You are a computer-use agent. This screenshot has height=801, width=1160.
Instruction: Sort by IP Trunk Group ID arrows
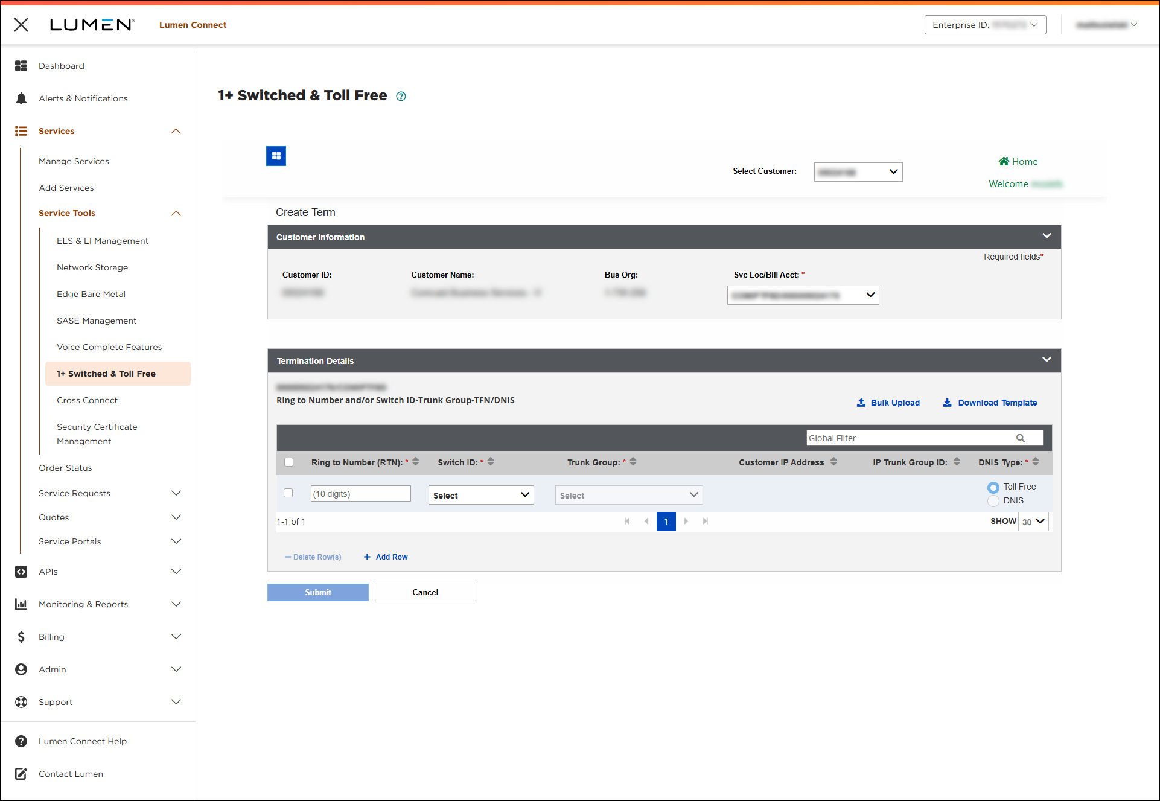[x=957, y=462]
